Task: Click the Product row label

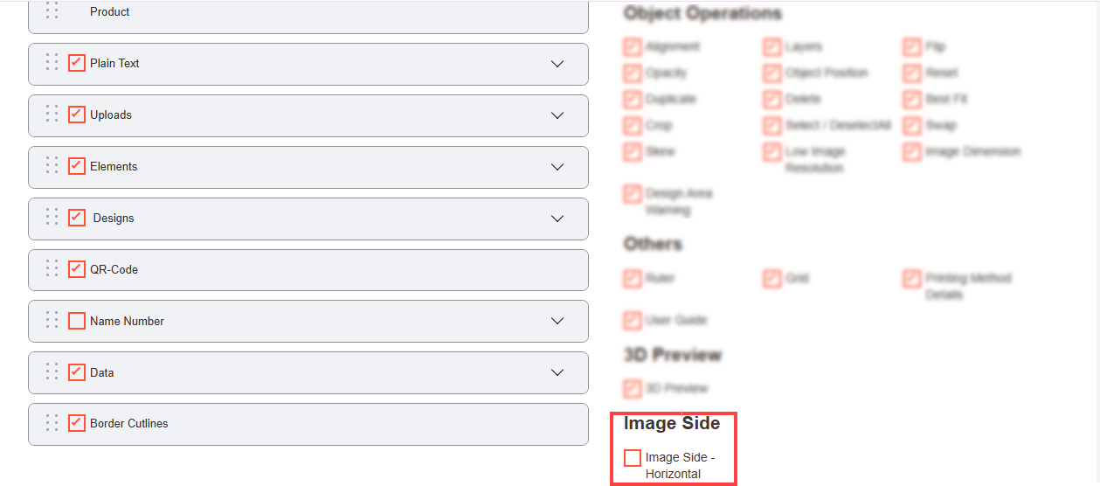Action: [x=110, y=12]
